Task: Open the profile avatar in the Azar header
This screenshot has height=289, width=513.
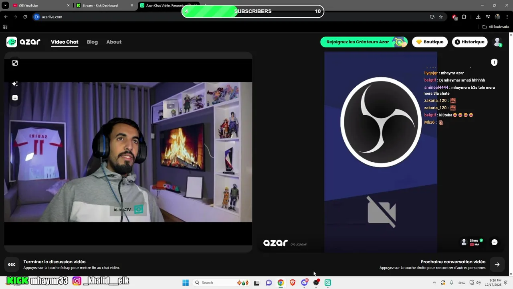Action: 497,42
